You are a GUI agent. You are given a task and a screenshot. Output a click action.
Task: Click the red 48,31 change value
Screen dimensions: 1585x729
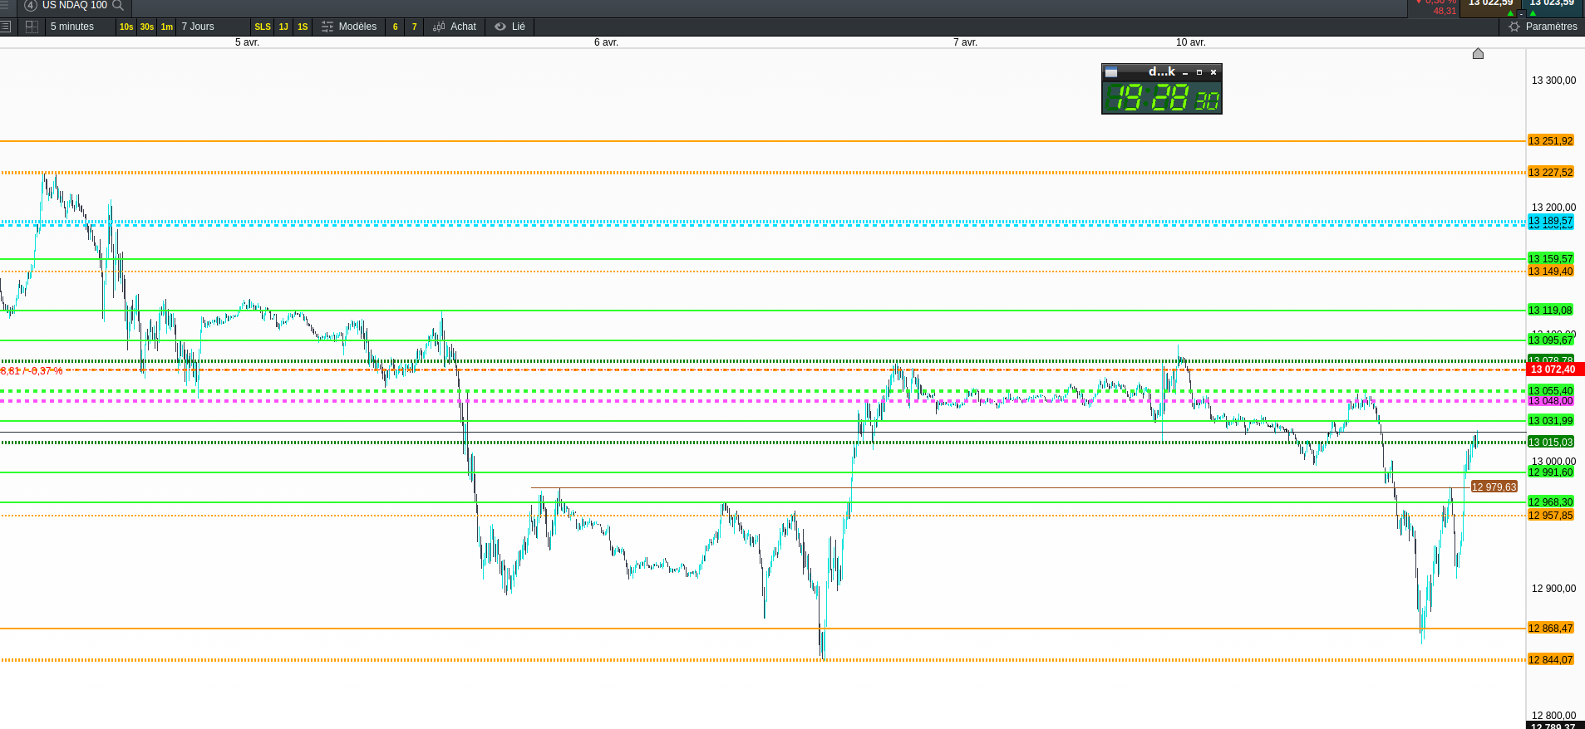(1445, 11)
